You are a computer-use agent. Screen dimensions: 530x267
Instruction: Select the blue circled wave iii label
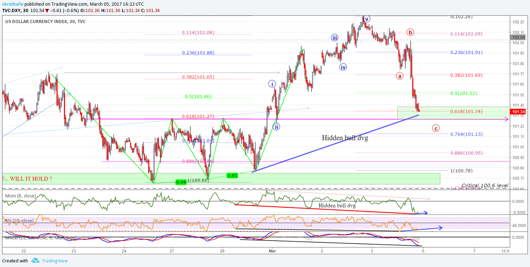334,38
